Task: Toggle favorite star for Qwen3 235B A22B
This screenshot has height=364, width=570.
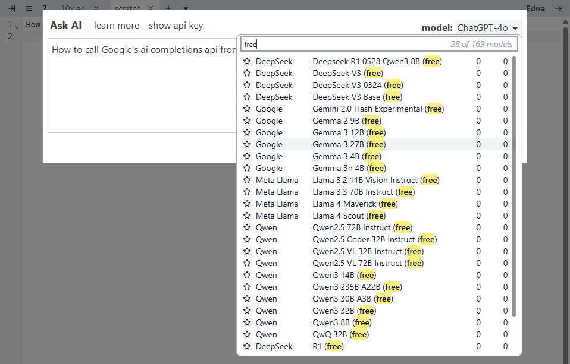Action: [247, 287]
